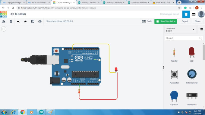Open Arduino IDE from taskbar
This screenshot has width=205, height=115.
pyautogui.click(x=41, y=112)
